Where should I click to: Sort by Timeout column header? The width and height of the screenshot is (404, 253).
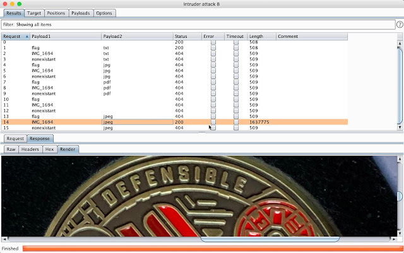[x=236, y=37]
